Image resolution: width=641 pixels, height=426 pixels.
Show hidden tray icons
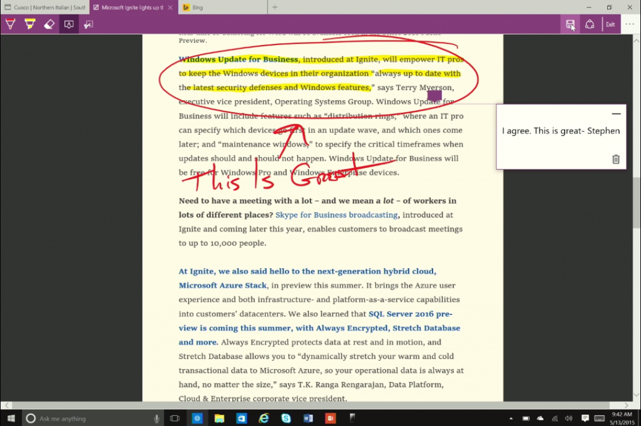tap(511, 418)
